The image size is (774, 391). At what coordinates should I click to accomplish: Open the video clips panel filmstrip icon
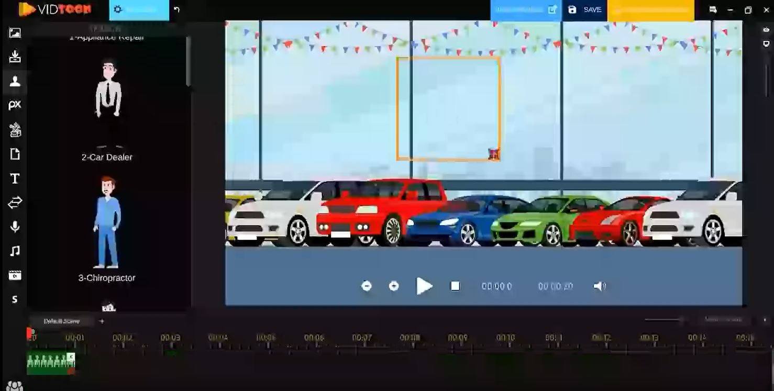pos(15,275)
